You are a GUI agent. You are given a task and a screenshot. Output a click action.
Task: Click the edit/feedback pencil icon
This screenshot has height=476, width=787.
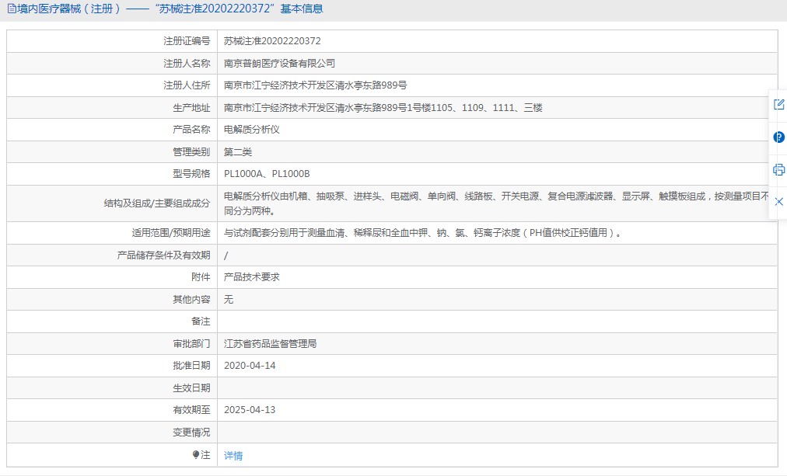point(778,105)
